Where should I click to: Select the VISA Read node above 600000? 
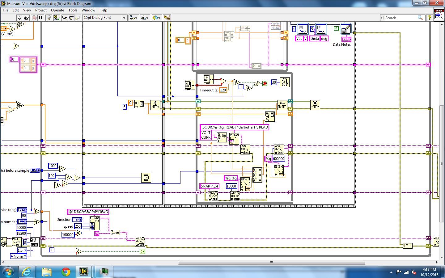pos(279,150)
